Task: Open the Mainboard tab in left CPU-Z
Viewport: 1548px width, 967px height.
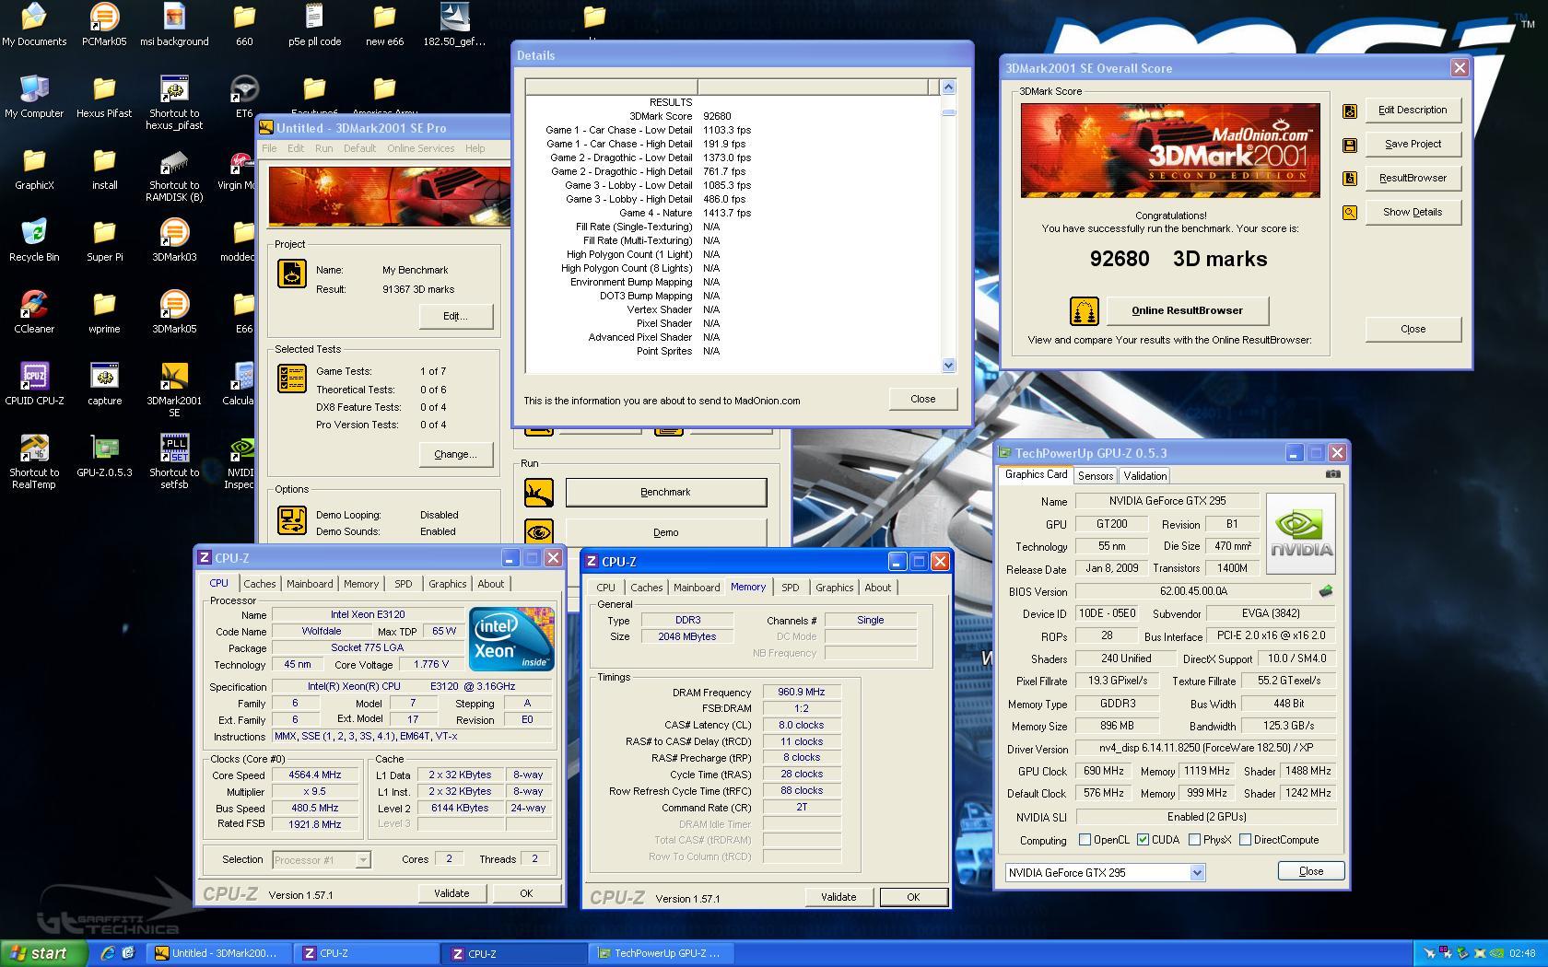Action: pyautogui.click(x=310, y=584)
